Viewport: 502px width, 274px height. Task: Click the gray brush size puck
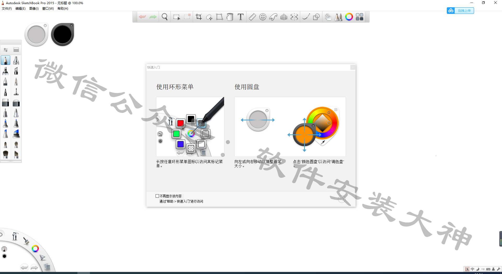point(36,35)
